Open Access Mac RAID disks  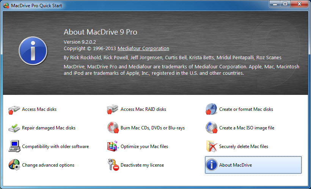pos(143,109)
